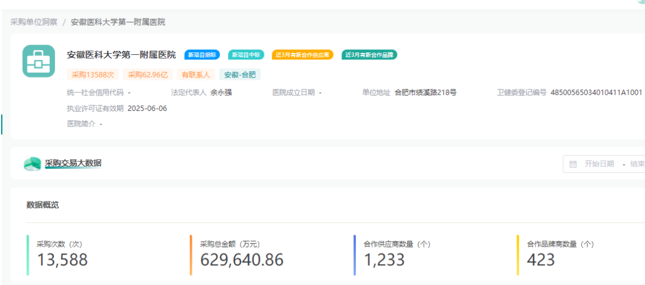Click the pie chart icon beside 采购交易大数据
The width and height of the screenshot is (645, 285).
coord(32,163)
